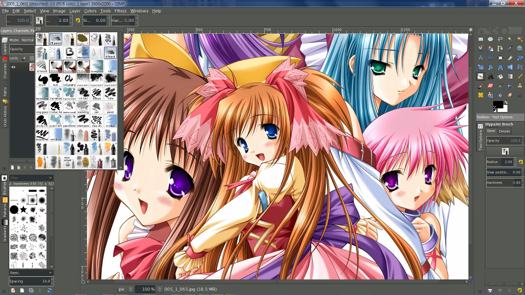Select the Color Picker tool
The height and width of the screenshot is (295, 525).
[x=510, y=49]
